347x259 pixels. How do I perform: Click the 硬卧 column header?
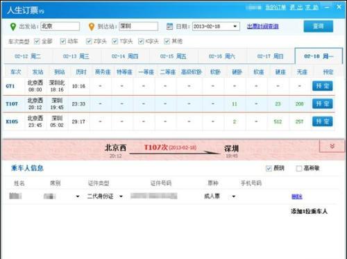tap(237, 72)
